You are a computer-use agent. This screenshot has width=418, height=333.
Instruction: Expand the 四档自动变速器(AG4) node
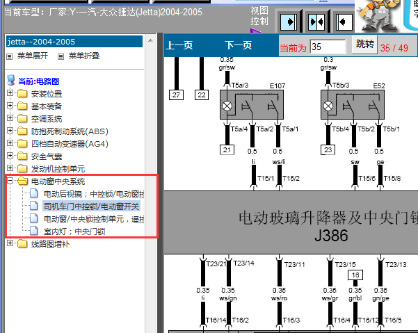(x=10, y=143)
